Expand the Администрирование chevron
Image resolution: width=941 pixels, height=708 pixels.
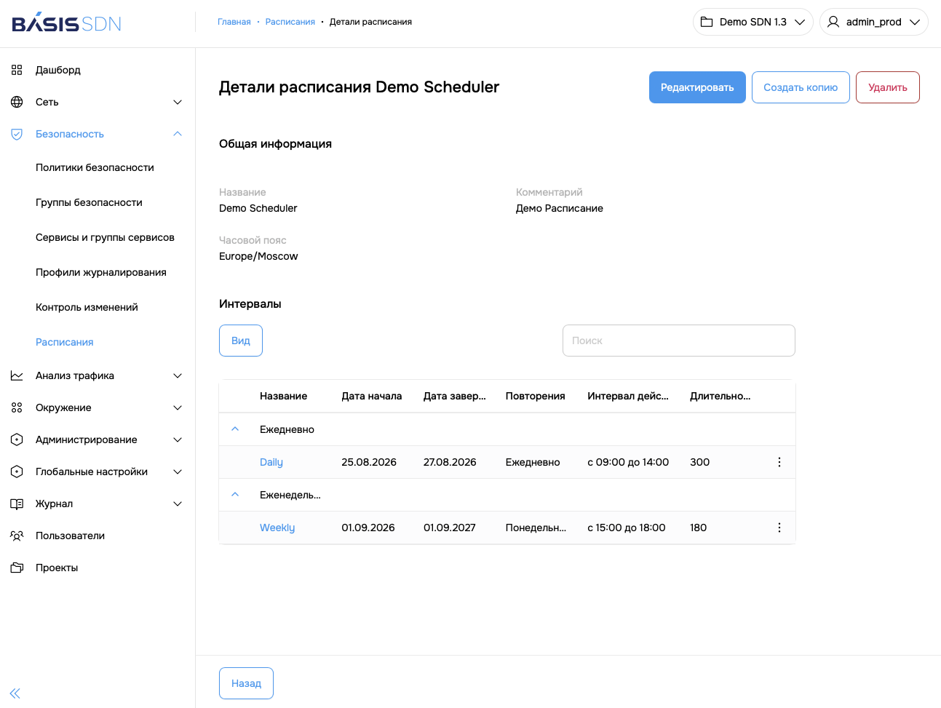pos(178,439)
